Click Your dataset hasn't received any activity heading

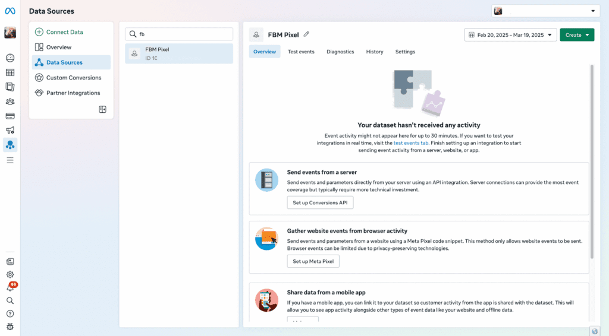tap(419, 125)
